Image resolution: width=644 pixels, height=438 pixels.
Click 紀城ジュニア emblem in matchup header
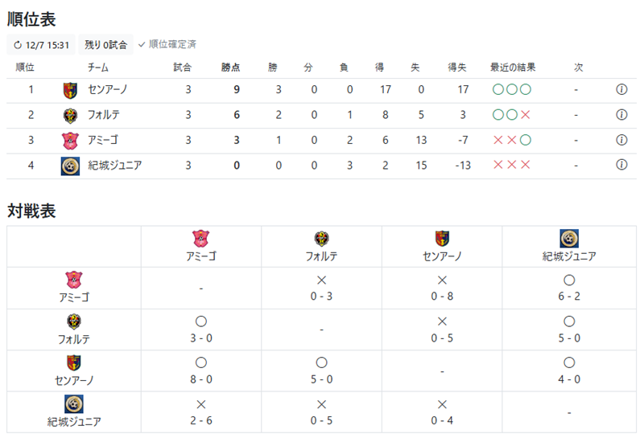coord(569,239)
